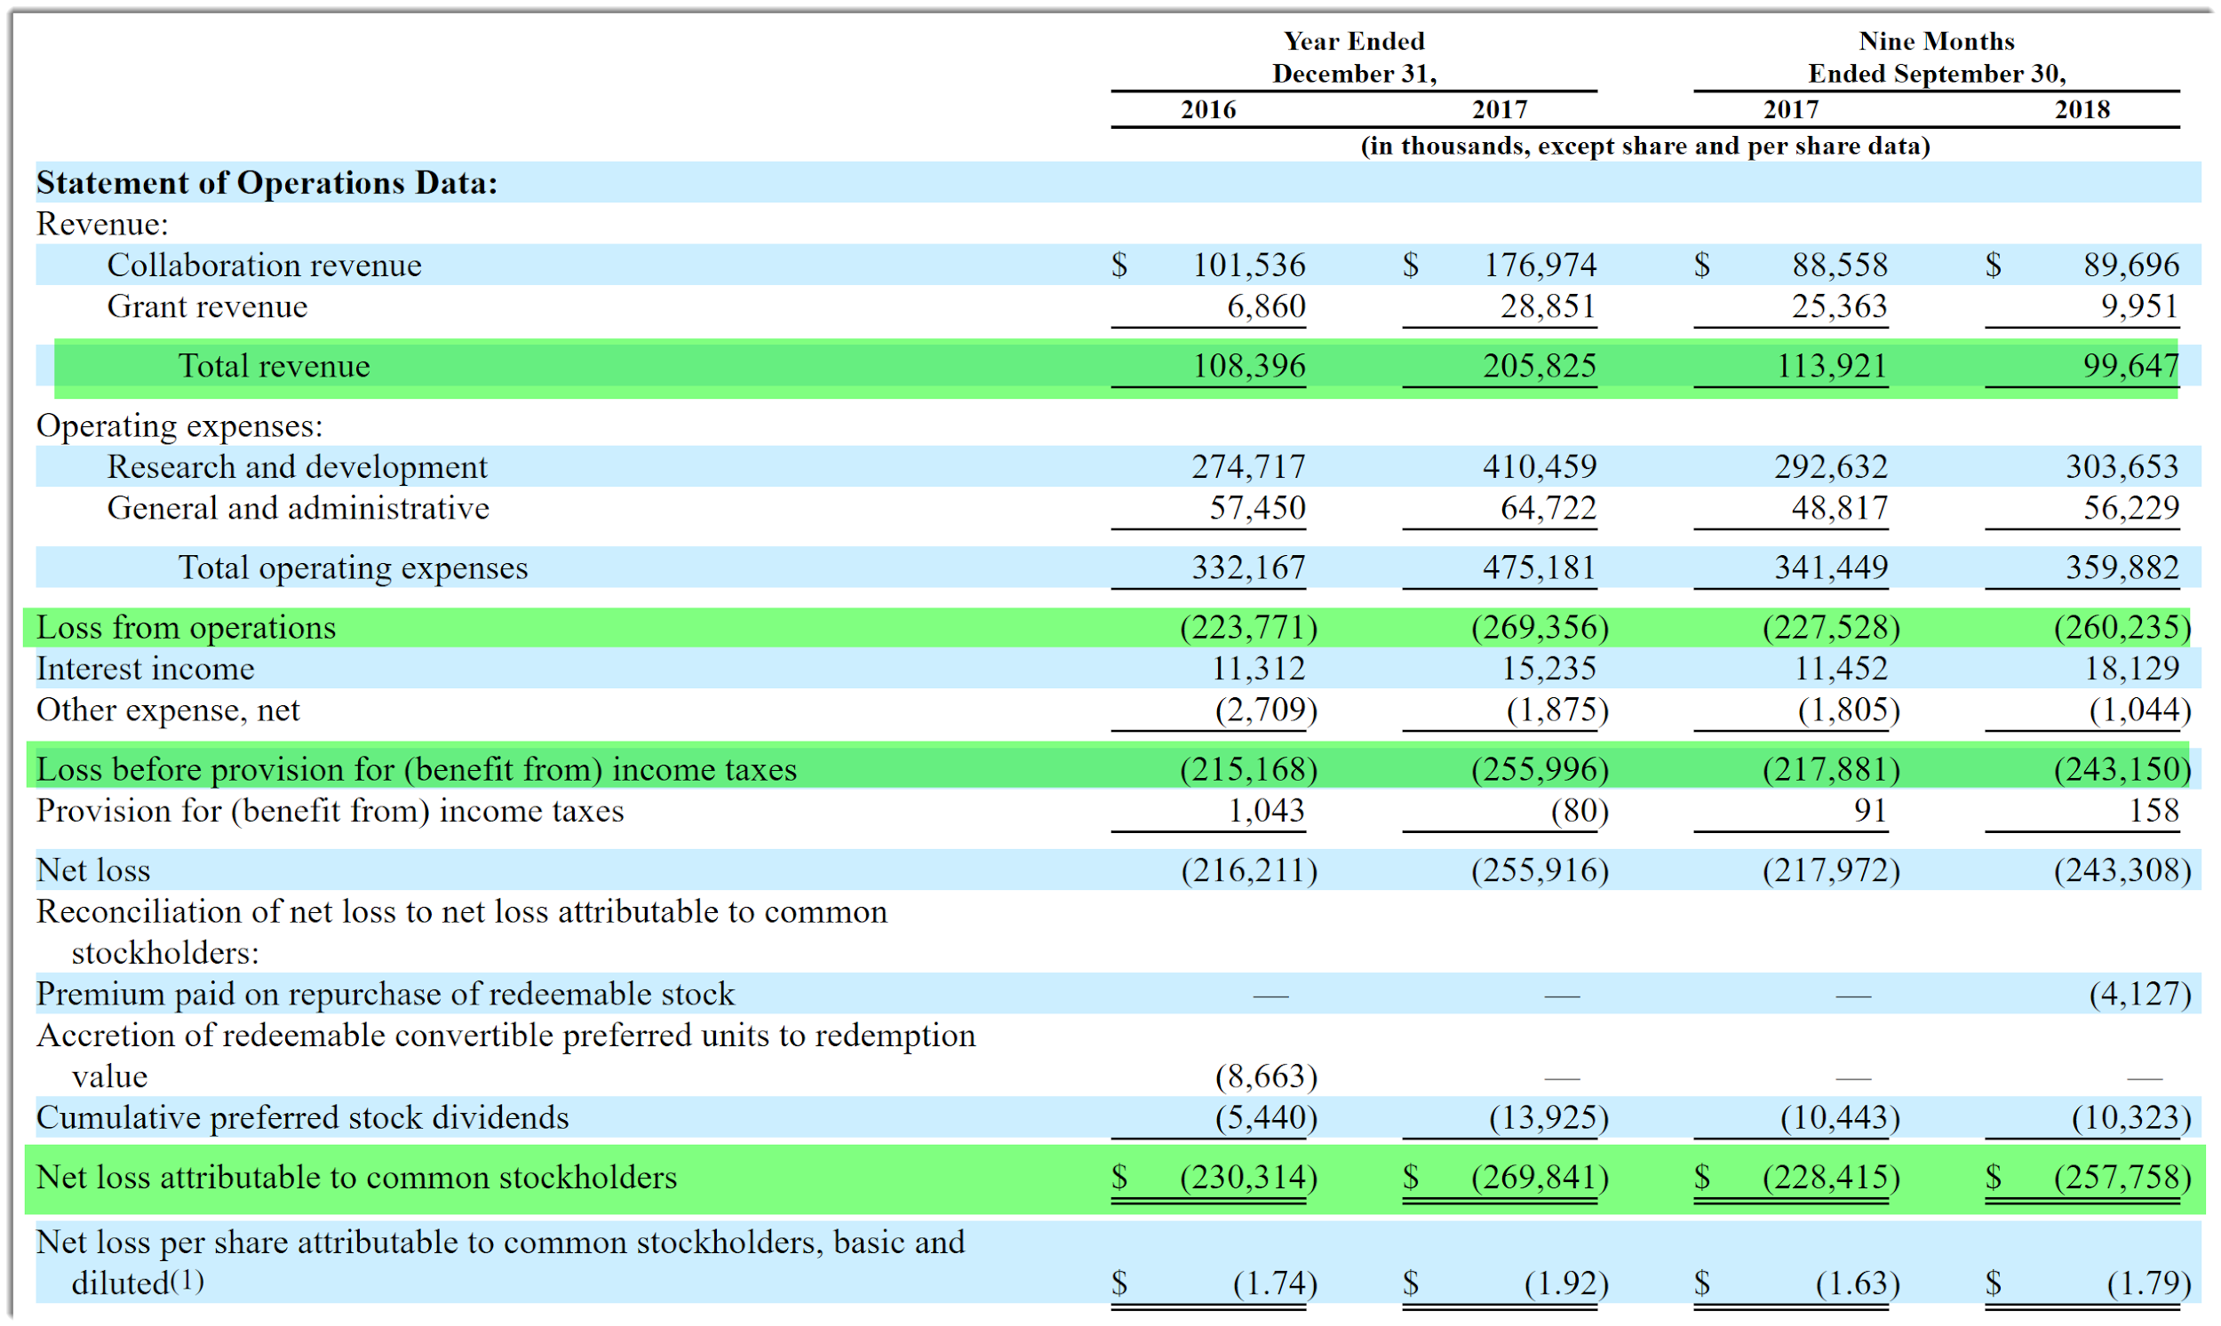This screenshot has width=2221, height=1326.
Task: Select the 'Interest income' row label
Action: [145, 669]
